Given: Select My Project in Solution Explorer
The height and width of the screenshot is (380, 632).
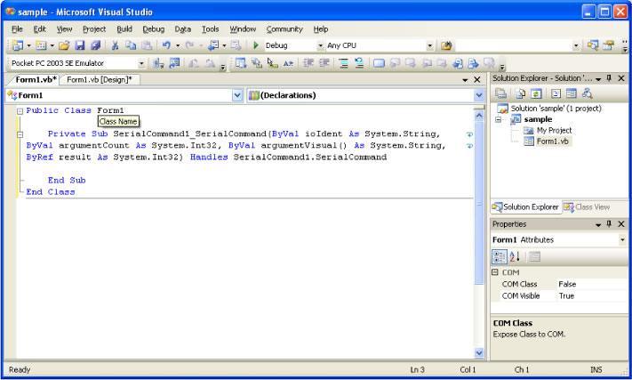Looking at the screenshot, I should pyautogui.click(x=554, y=130).
